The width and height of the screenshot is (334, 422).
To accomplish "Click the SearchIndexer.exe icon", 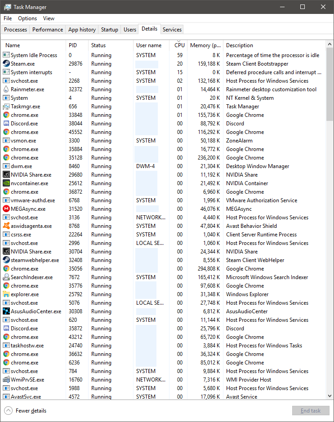I will coord(6,277).
